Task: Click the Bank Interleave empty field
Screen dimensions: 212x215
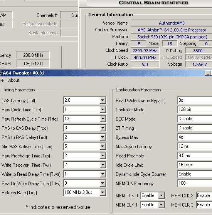Action: click(x=69, y=33)
